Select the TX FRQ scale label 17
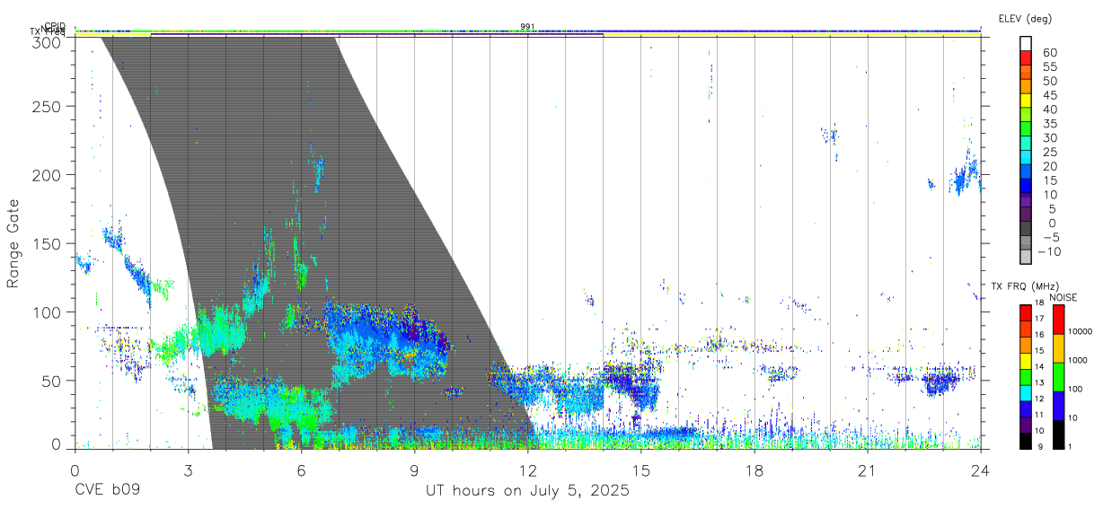1103x509 pixels. tap(1038, 319)
